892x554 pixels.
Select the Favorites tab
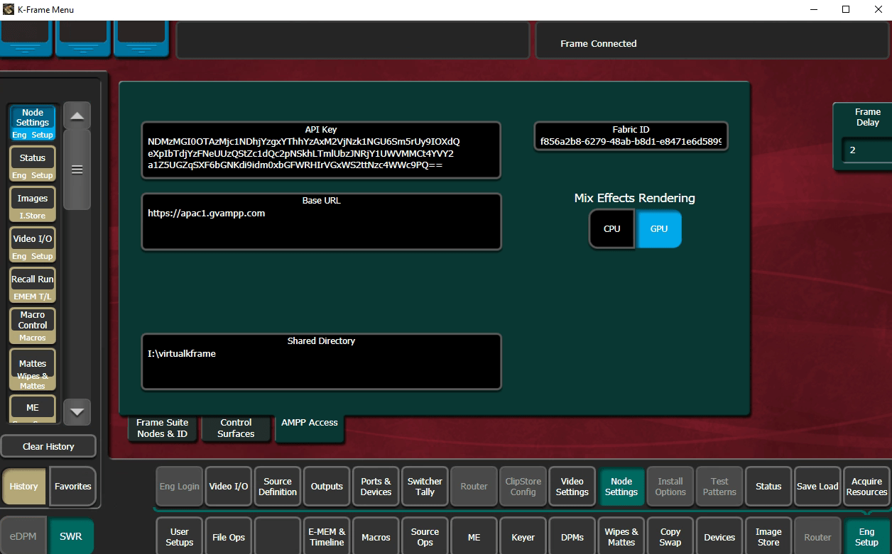coord(73,487)
